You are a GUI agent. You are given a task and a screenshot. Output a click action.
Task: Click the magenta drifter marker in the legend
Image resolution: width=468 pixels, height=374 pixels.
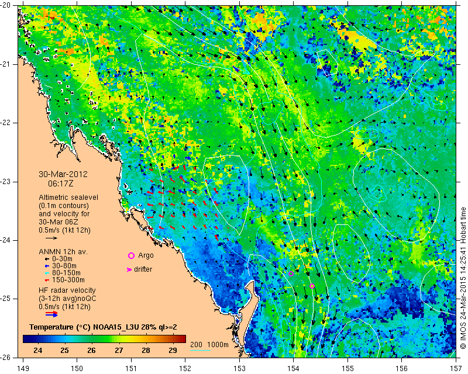(x=129, y=269)
